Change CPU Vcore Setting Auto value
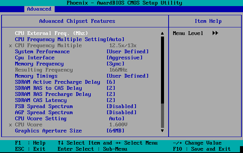This screenshot has height=153, width=243. click(117, 118)
